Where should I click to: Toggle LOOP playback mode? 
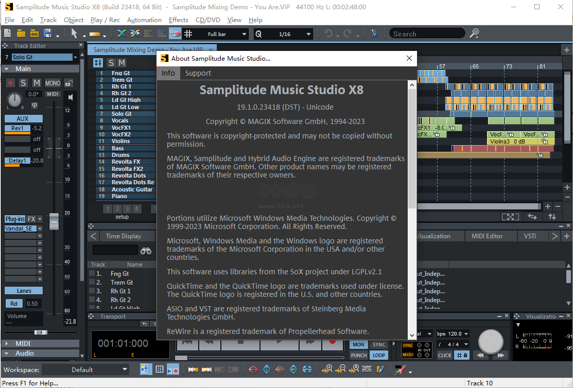(x=379, y=355)
